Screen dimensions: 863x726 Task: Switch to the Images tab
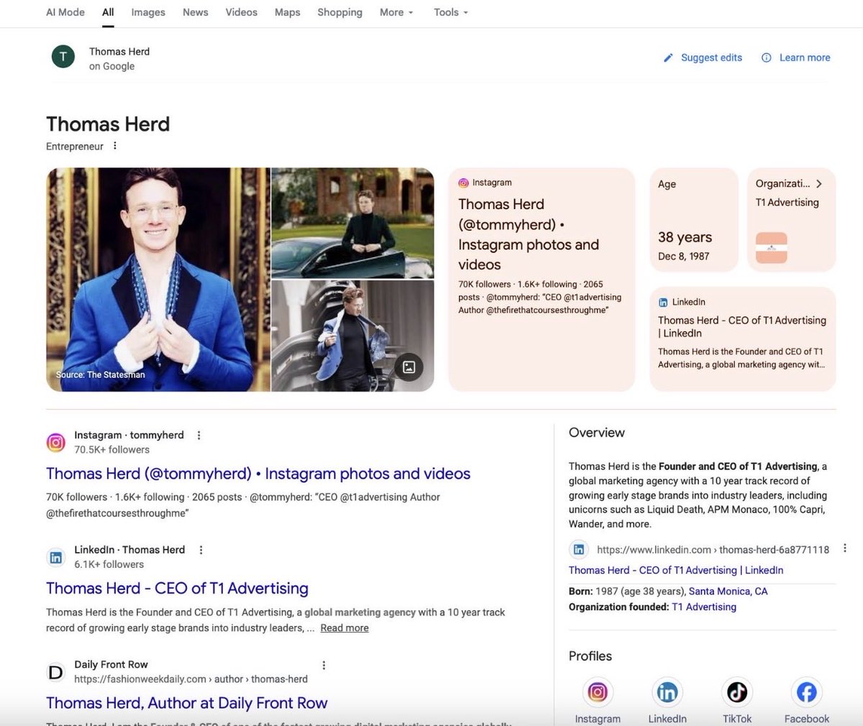pyautogui.click(x=148, y=12)
